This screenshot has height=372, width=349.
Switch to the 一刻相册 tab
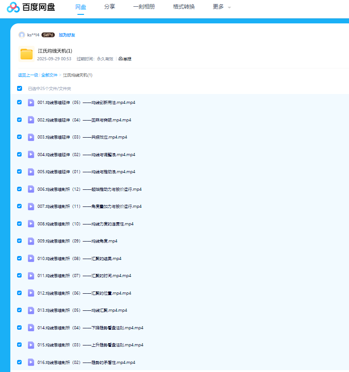[x=144, y=7]
